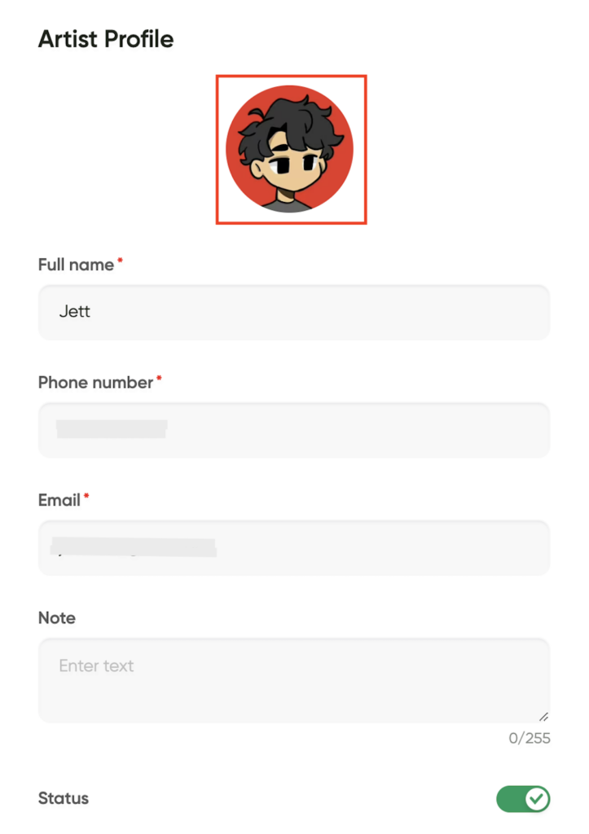This screenshot has height=834, width=589.
Task: Select the Full name field containing Jett
Action: [294, 312]
